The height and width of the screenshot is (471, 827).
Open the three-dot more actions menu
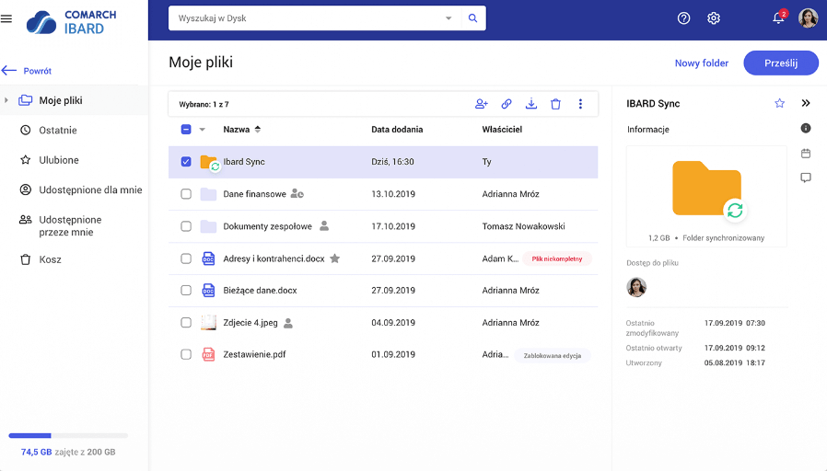[x=580, y=104]
